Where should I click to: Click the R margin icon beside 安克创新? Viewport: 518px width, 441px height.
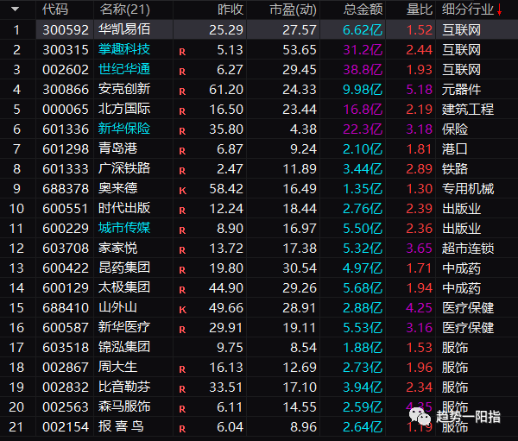(182, 91)
